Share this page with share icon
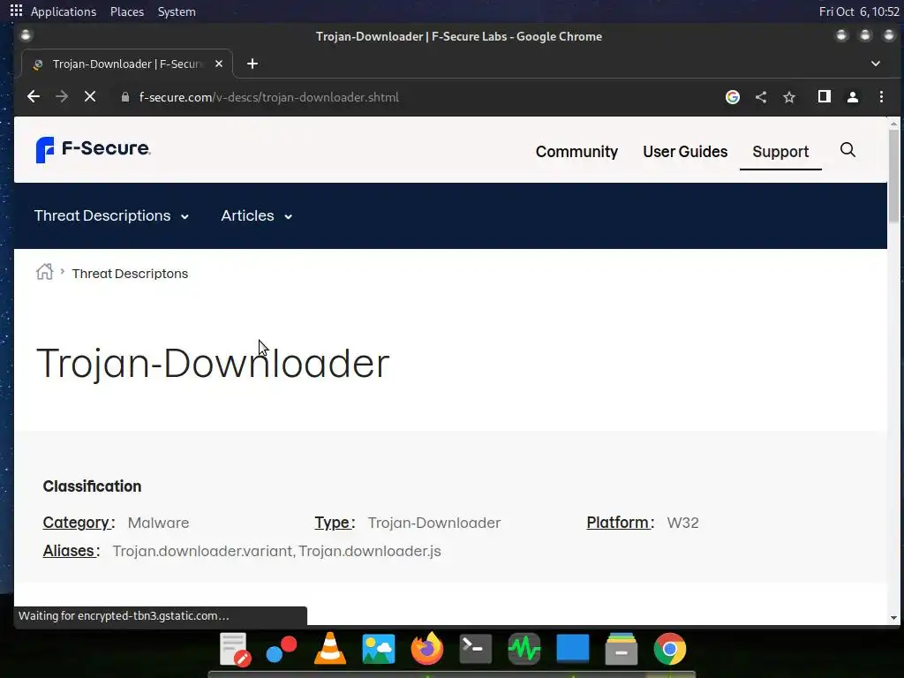904x678 pixels. point(761,97)
